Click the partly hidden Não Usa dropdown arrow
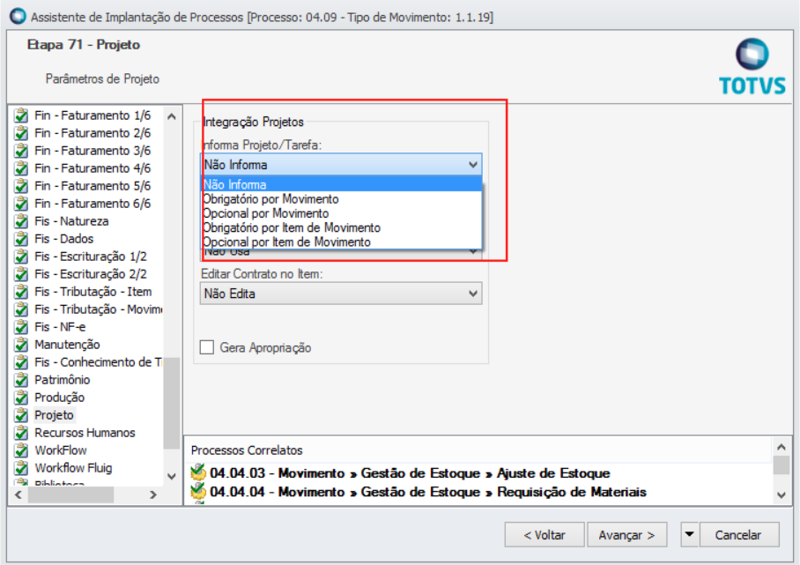This screenshot has height=565, width=800. tap(473, 251)
